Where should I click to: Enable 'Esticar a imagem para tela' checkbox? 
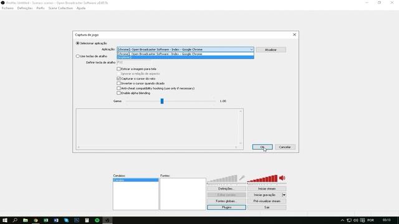tap(118, 69)
